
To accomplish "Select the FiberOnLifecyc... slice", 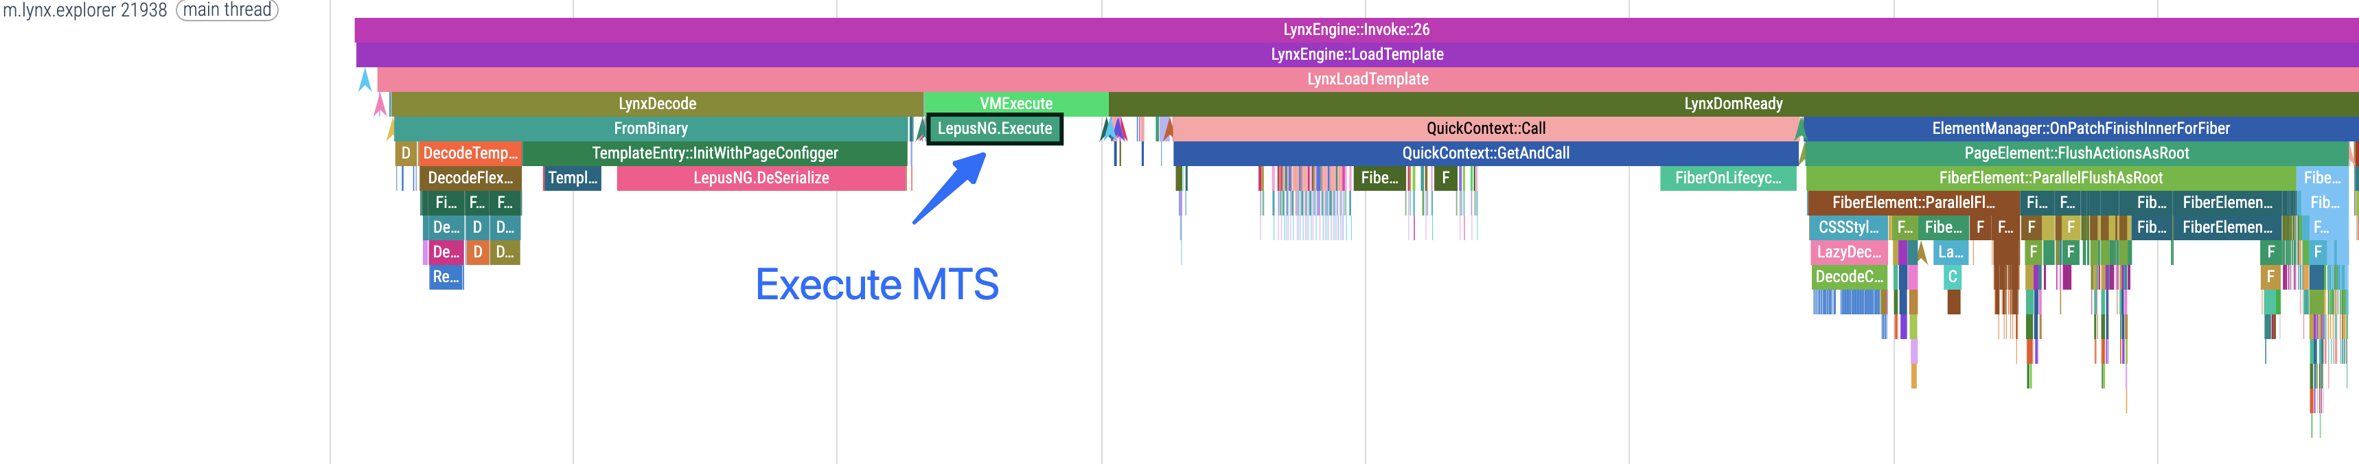I will [x=1728, y=178].
